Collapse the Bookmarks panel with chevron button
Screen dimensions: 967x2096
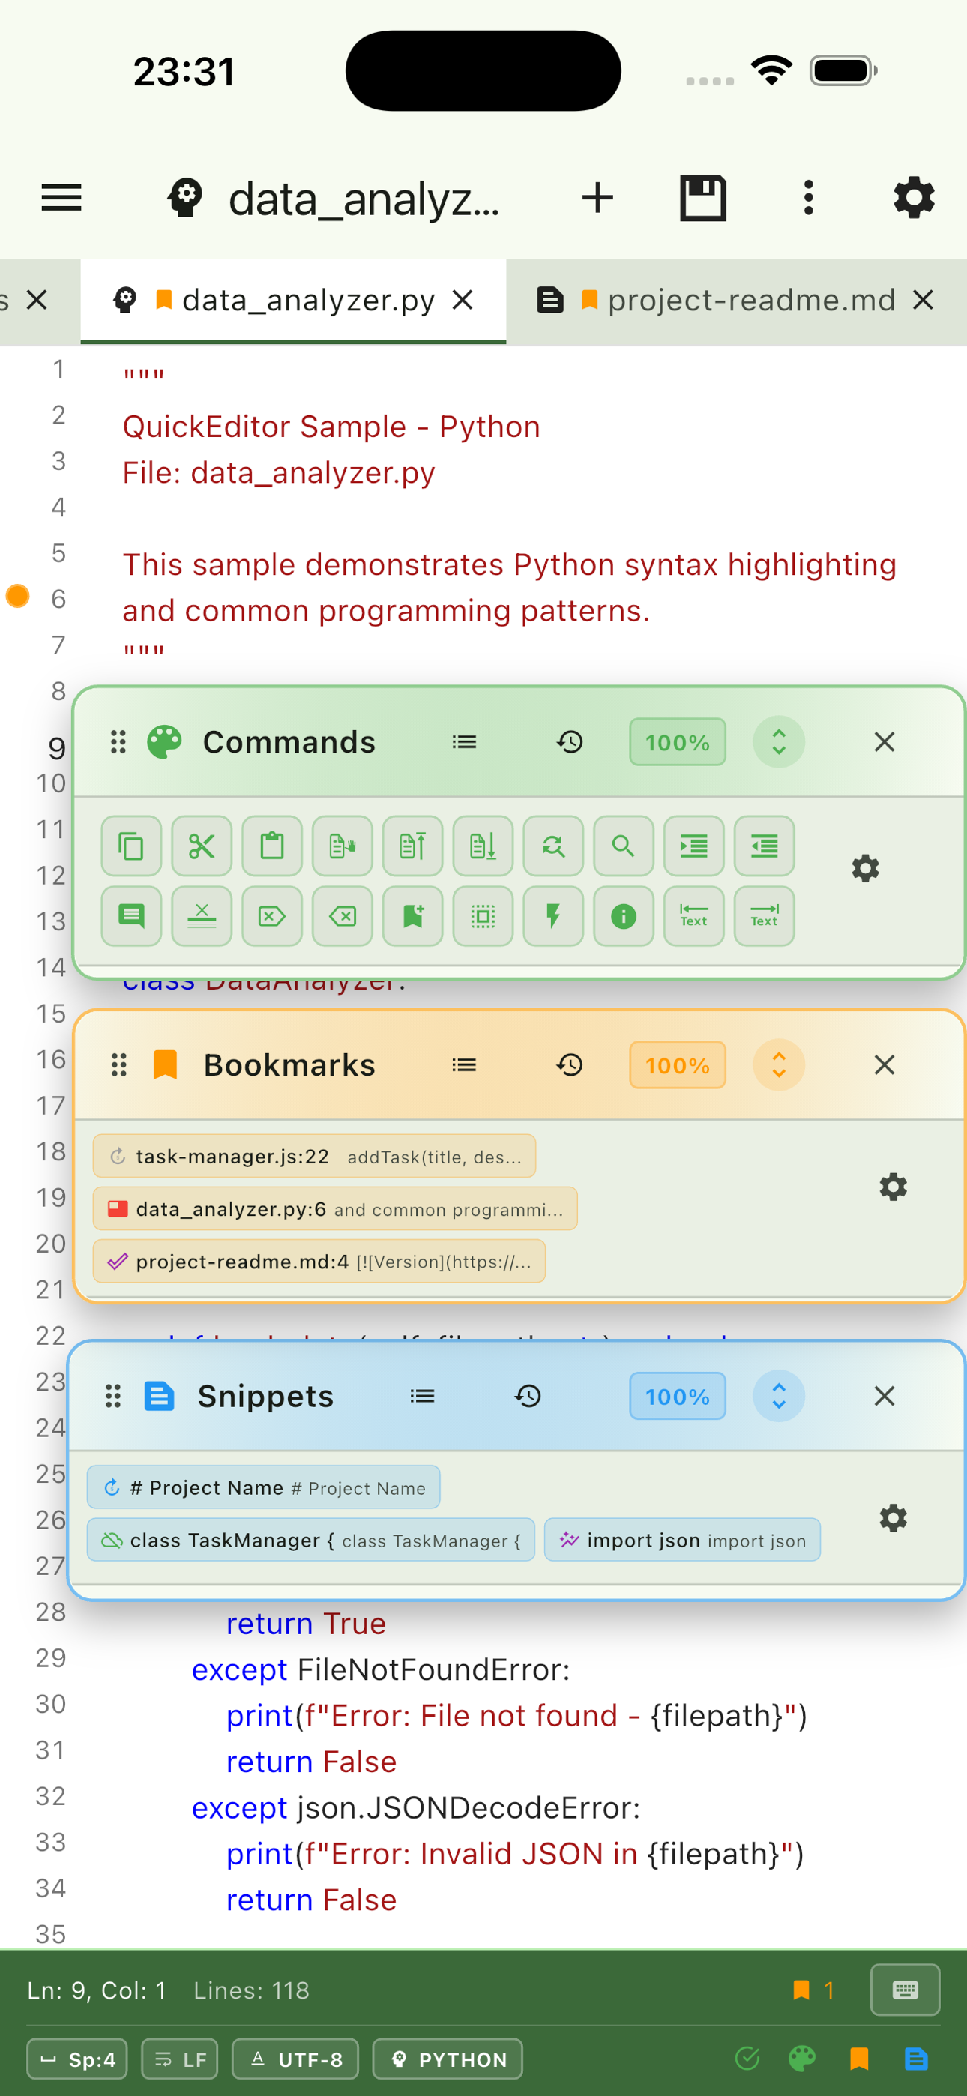point(778,1065)
